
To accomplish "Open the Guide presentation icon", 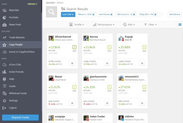I will click(x=5, y=86).
